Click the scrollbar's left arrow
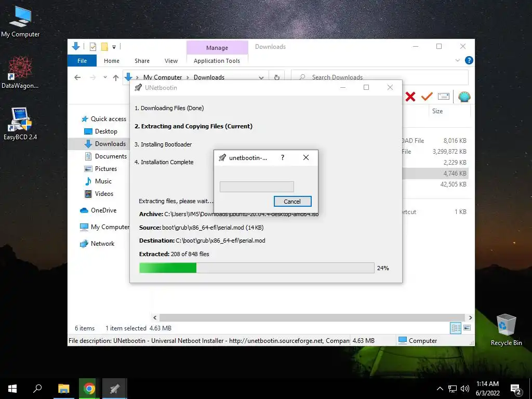 coord(155,317)
